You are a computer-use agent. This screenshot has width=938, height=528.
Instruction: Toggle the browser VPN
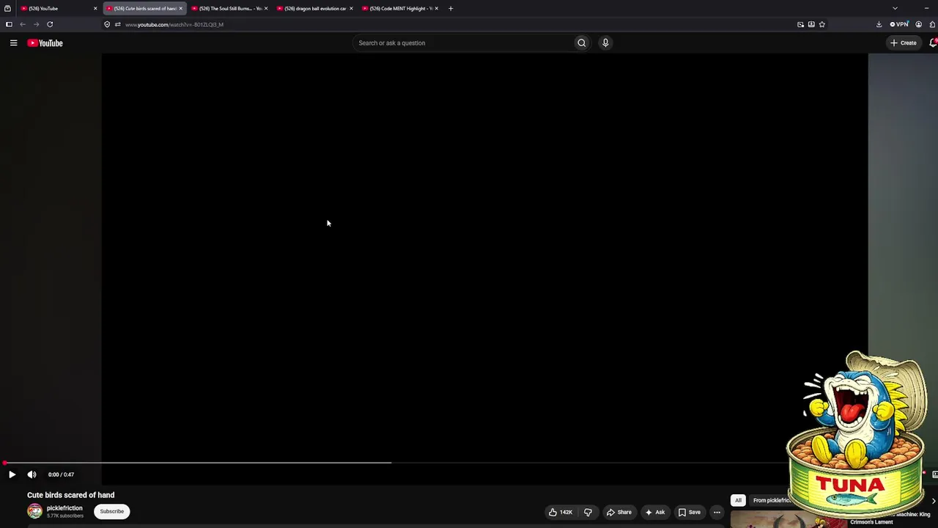[899, 24]
